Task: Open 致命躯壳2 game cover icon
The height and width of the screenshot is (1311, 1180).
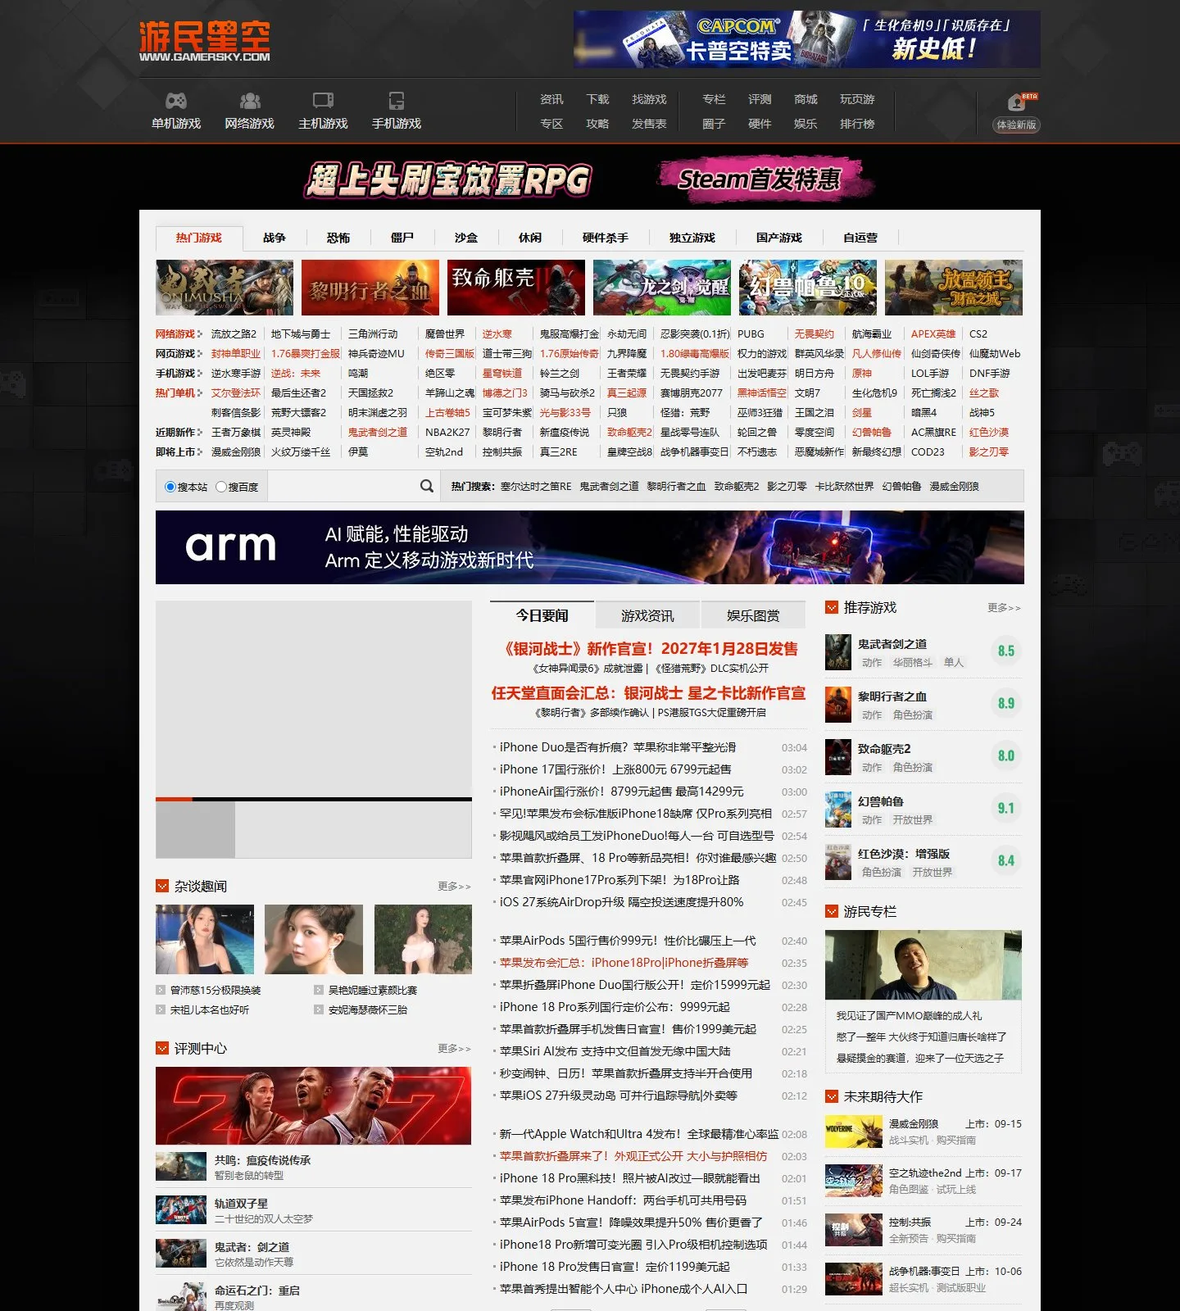Action: click(838, 757)
